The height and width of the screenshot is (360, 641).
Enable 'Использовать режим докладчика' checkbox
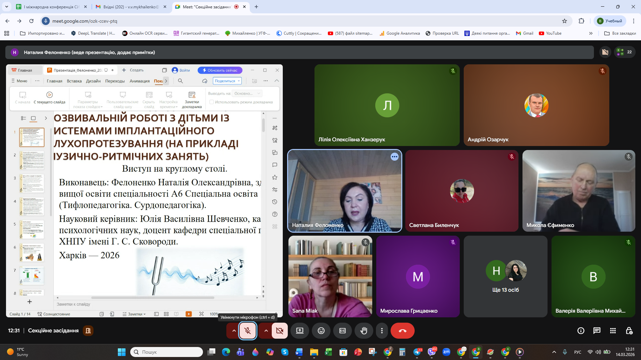pyautogui.click(x=212, y=102)
